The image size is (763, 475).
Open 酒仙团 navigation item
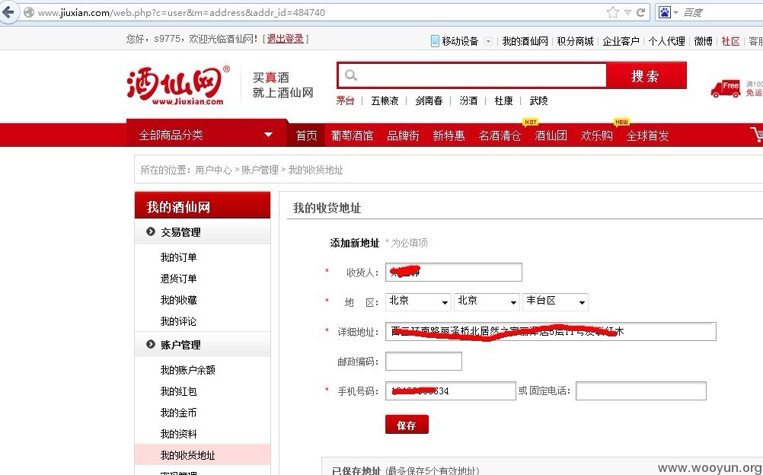(551, 135)
